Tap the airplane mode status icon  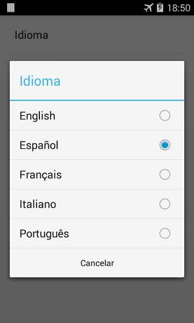coord(149,8)
